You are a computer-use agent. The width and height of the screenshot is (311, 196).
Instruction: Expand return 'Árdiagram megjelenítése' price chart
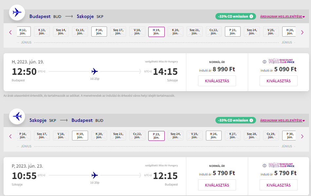[282, 120]
